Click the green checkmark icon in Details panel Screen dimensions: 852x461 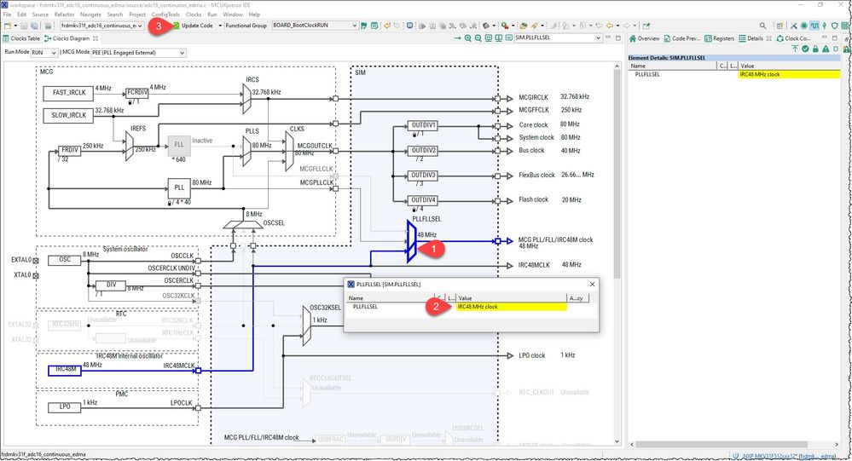pos(805,49)
